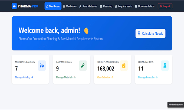Follow the Manage Materials link
Image resolution: width=184 pixels, height=110 pixels.
66,77
